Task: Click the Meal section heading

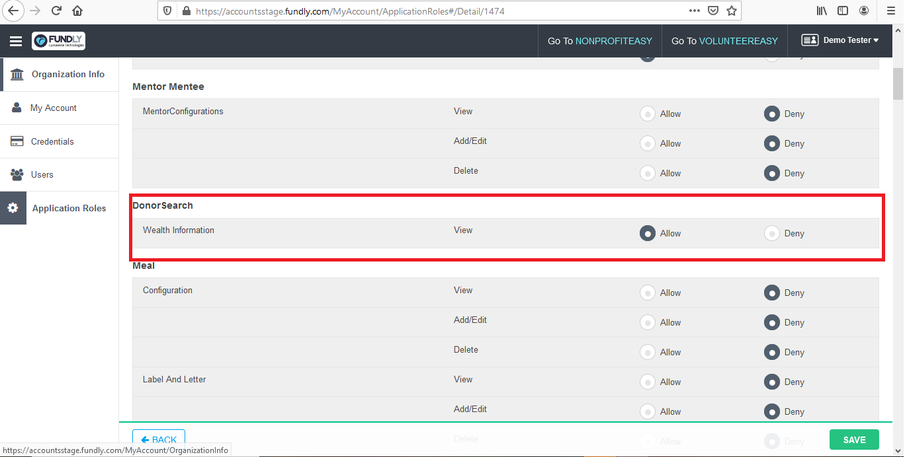Action: [144, 265]
